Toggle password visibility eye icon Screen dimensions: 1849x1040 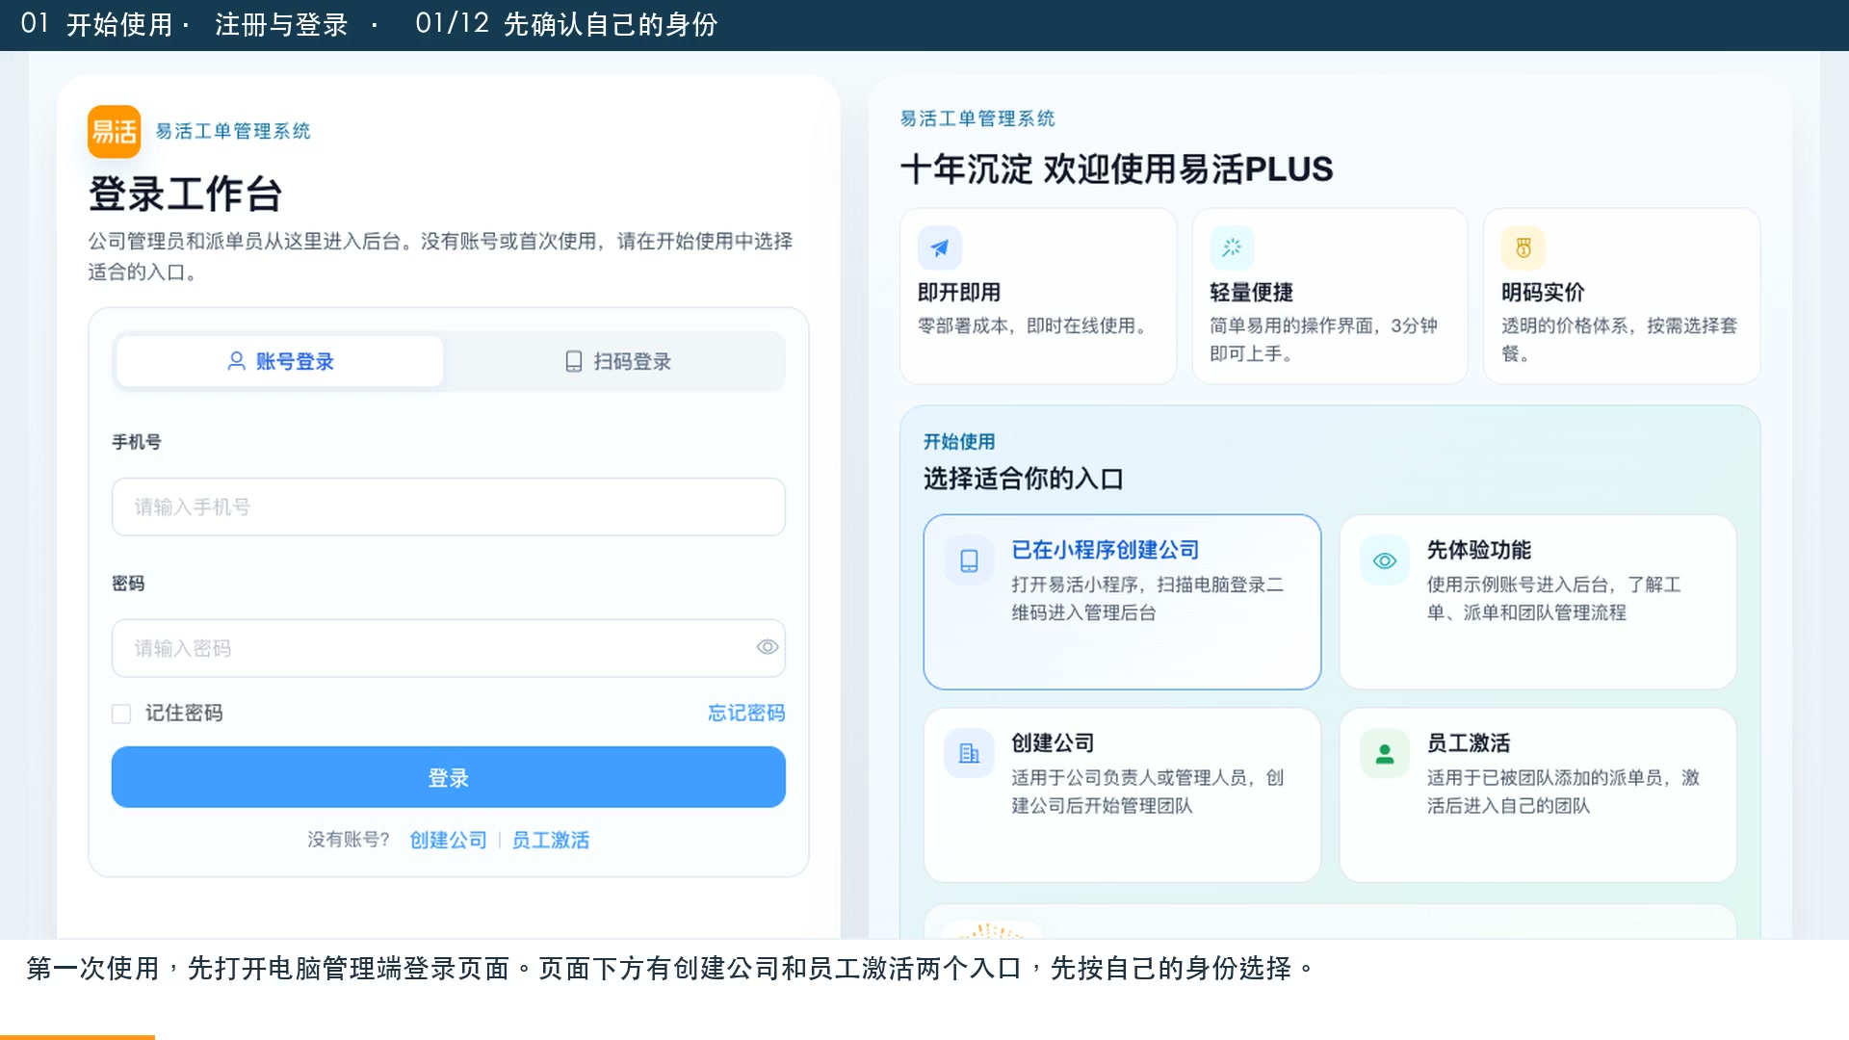768,647
